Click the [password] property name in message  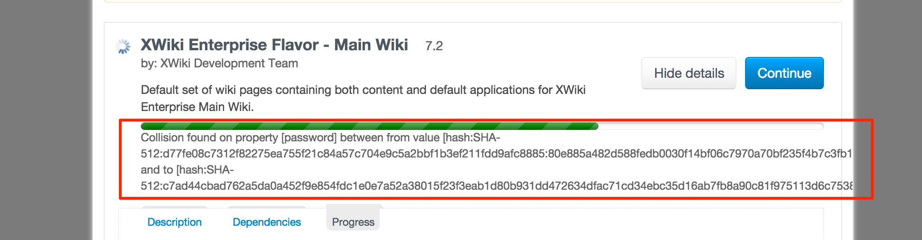[x=309, y=138]
